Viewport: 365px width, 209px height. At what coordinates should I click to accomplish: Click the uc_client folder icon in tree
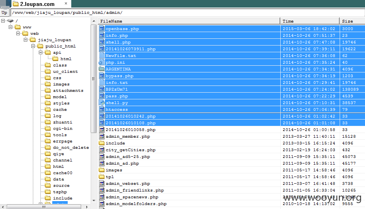48,71
